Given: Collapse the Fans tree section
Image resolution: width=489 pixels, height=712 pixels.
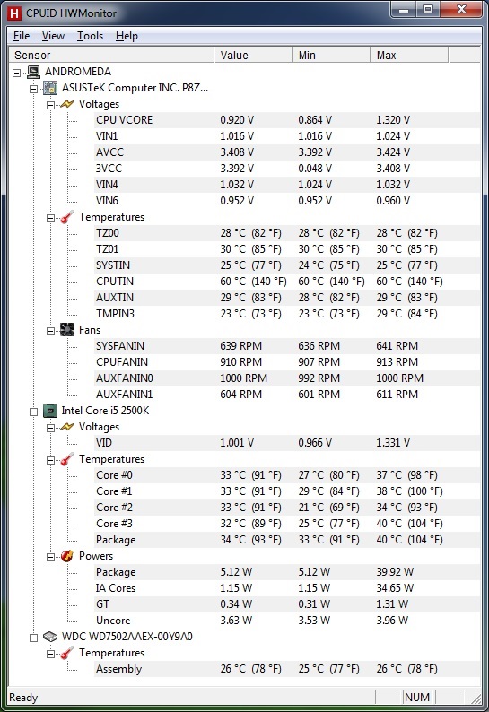Looking at the screenshot, I should (50, 331).
